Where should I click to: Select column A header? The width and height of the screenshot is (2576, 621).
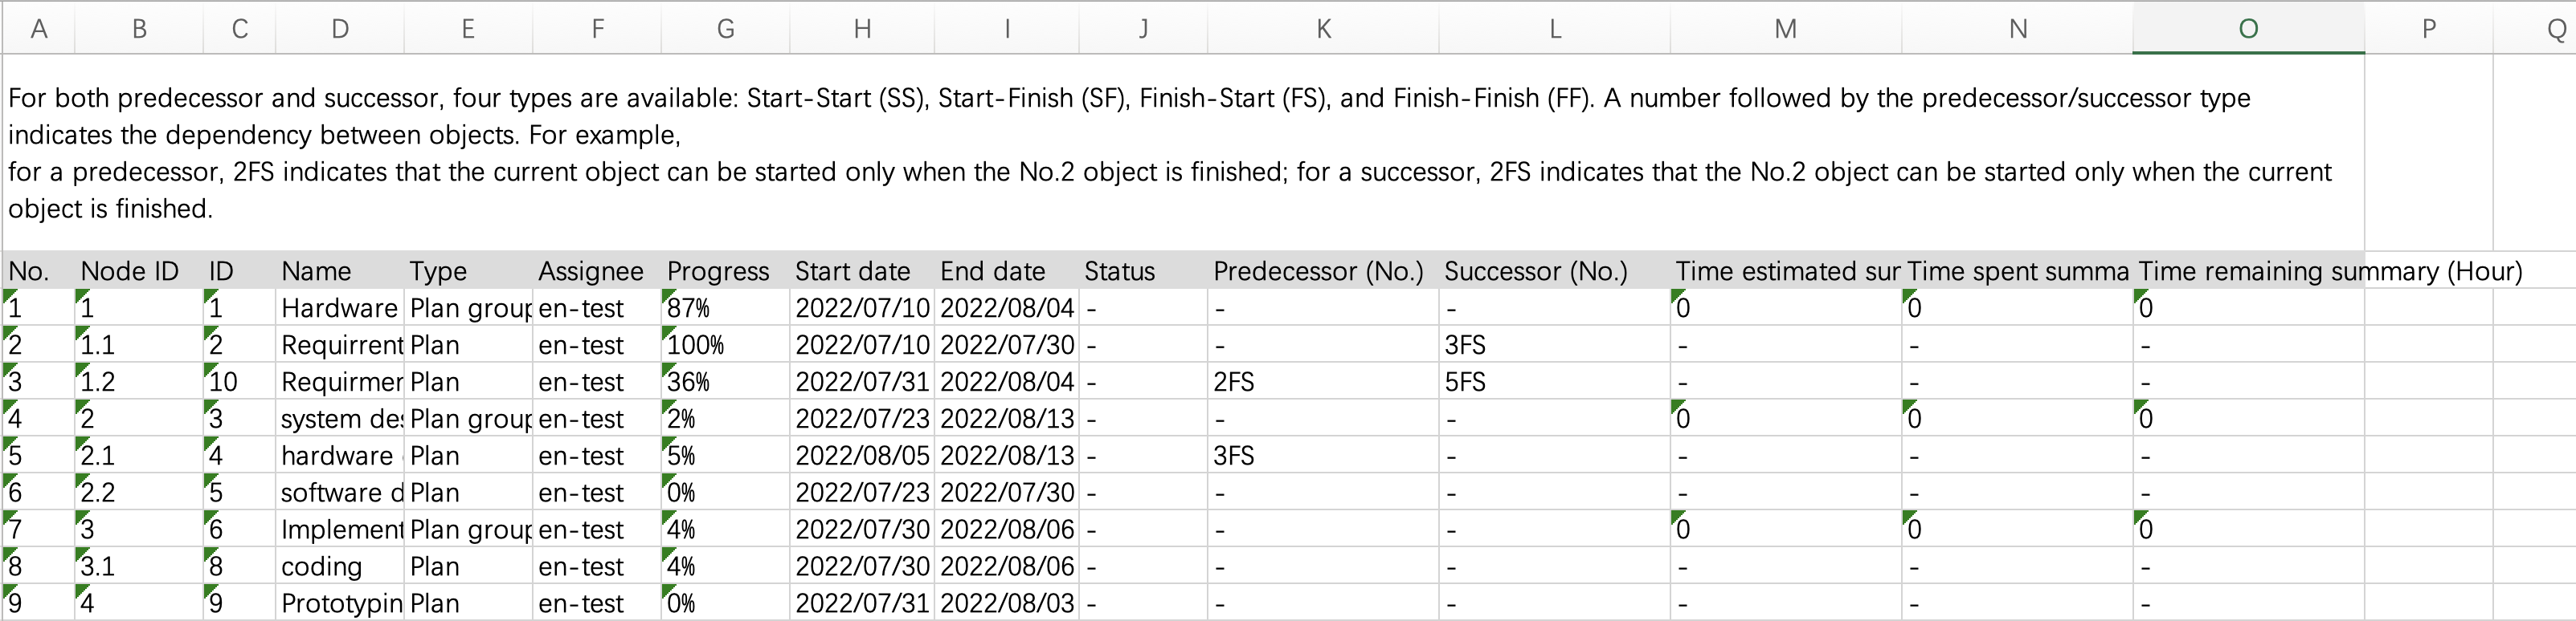click(39, 28)
